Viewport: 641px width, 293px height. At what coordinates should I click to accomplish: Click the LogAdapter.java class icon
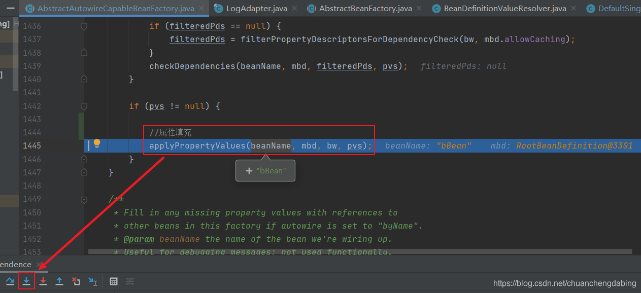pos(218,9)
